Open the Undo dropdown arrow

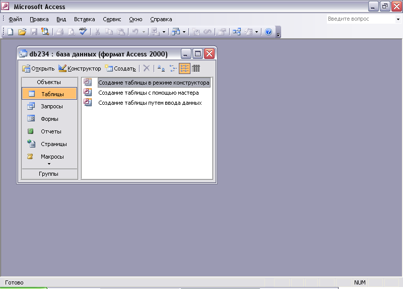(x=144, y=32)
